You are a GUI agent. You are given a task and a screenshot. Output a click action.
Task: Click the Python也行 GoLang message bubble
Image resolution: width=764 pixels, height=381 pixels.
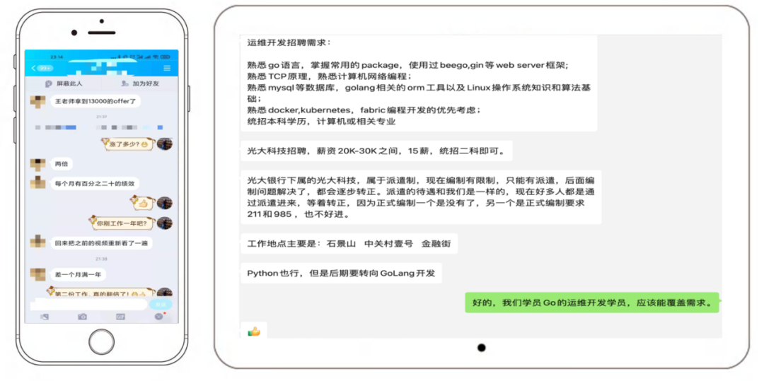pos(340,273)
